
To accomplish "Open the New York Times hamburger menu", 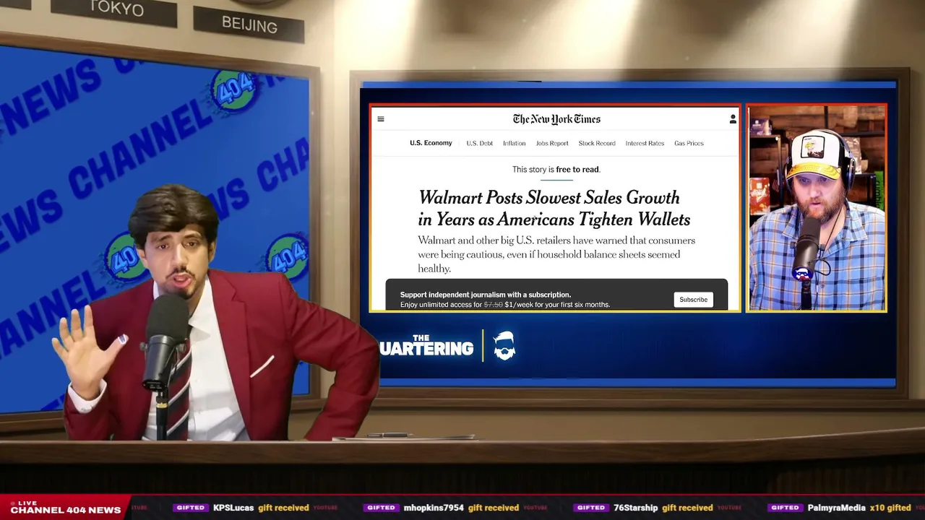I will tap(381, 119).
